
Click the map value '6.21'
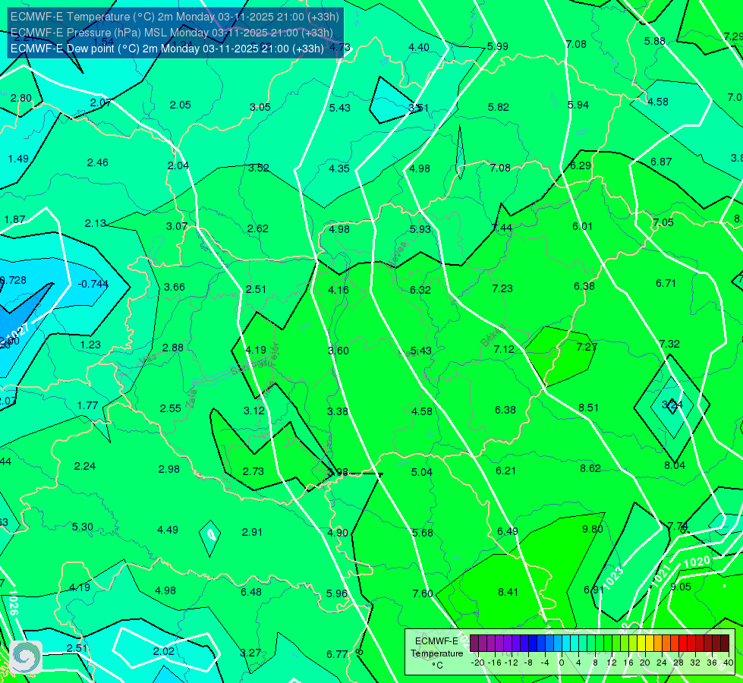pos(505,471)
